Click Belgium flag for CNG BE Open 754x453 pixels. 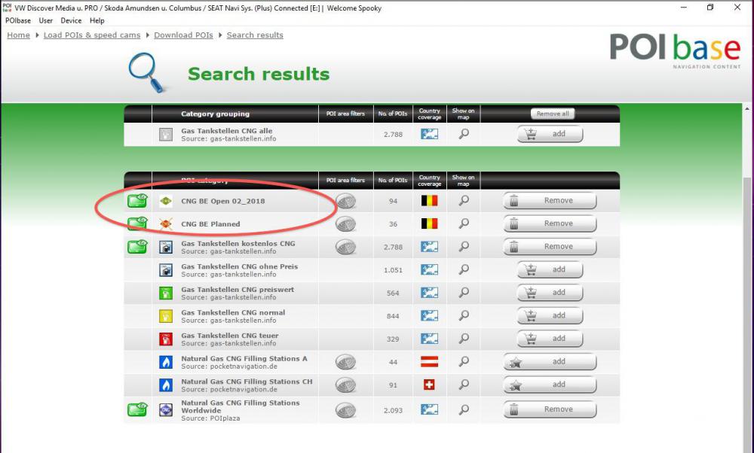430,201
